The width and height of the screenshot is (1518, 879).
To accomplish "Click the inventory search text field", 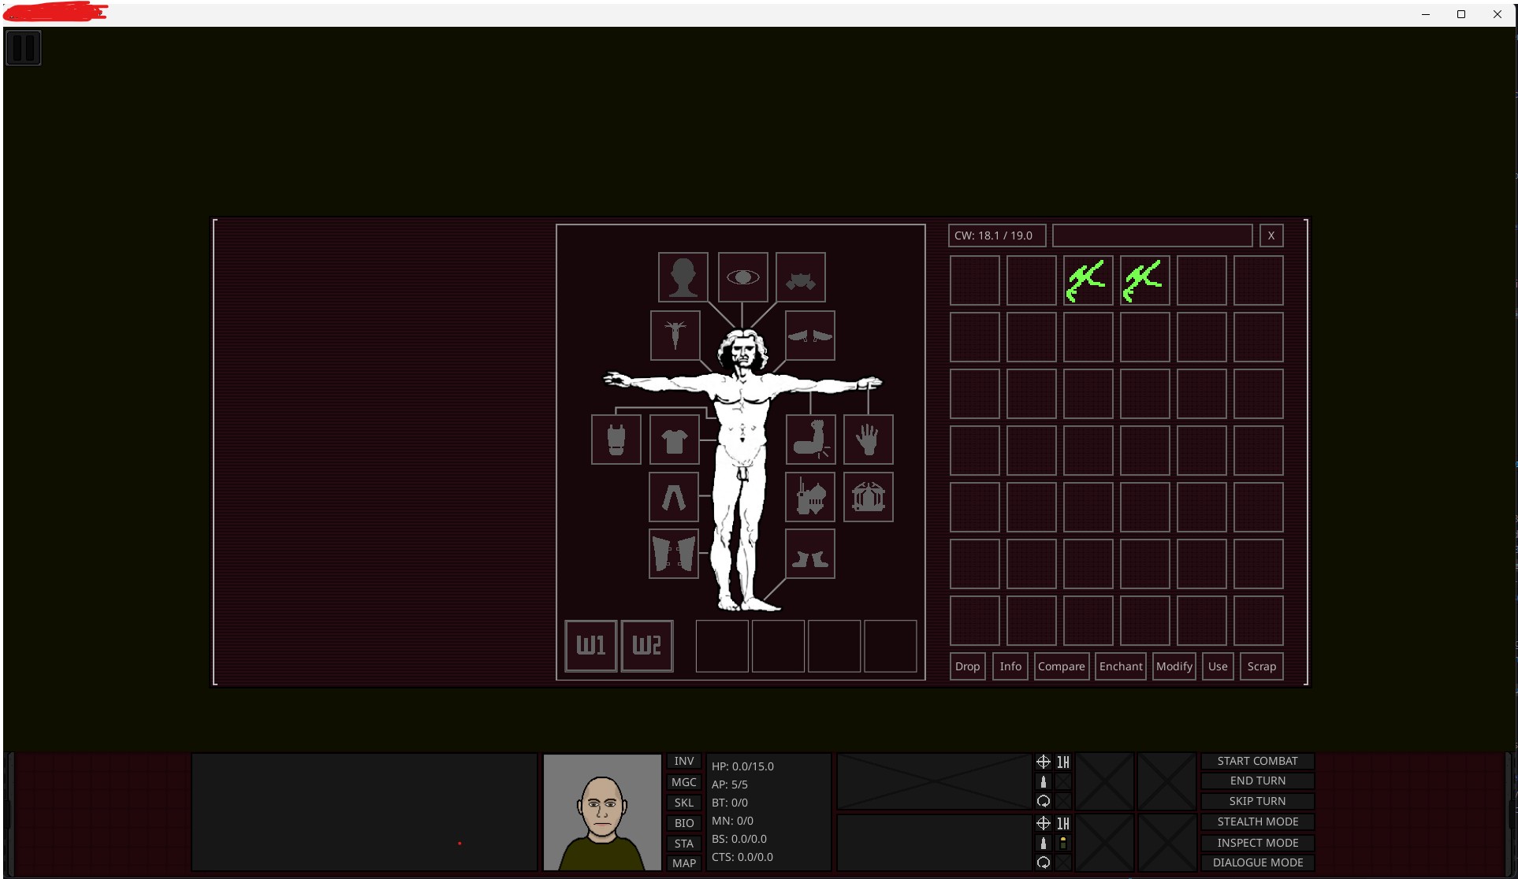I will (x=1152, y=236).
